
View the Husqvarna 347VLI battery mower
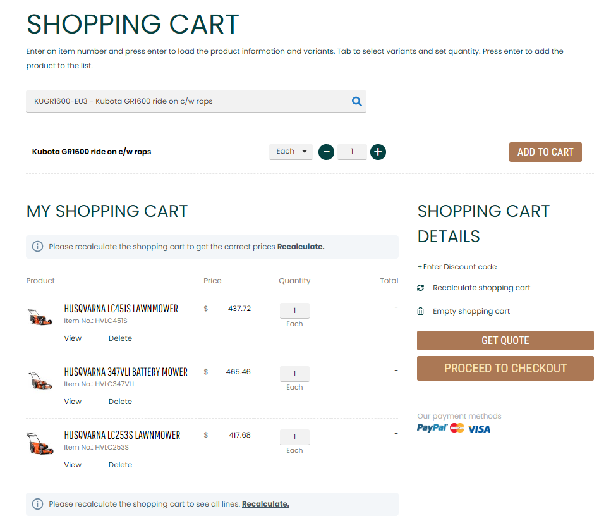coord(73,402)
